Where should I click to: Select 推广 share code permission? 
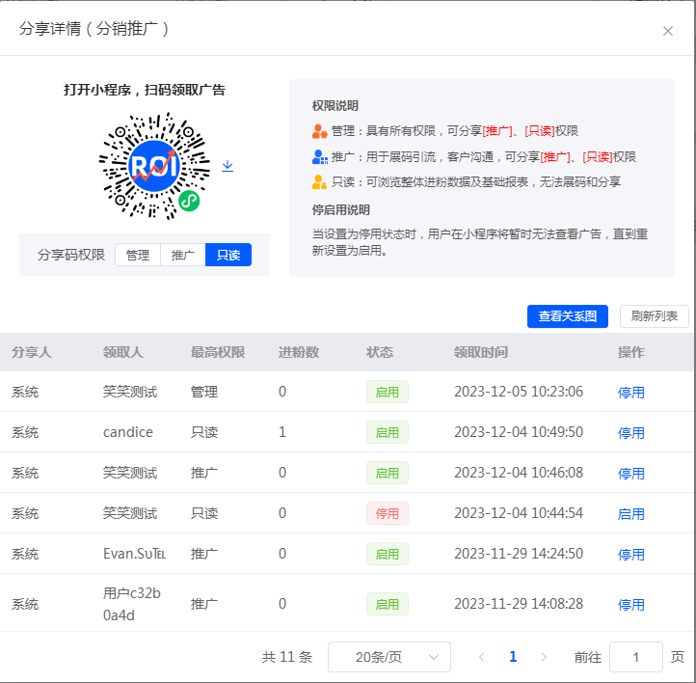[183, 255]
